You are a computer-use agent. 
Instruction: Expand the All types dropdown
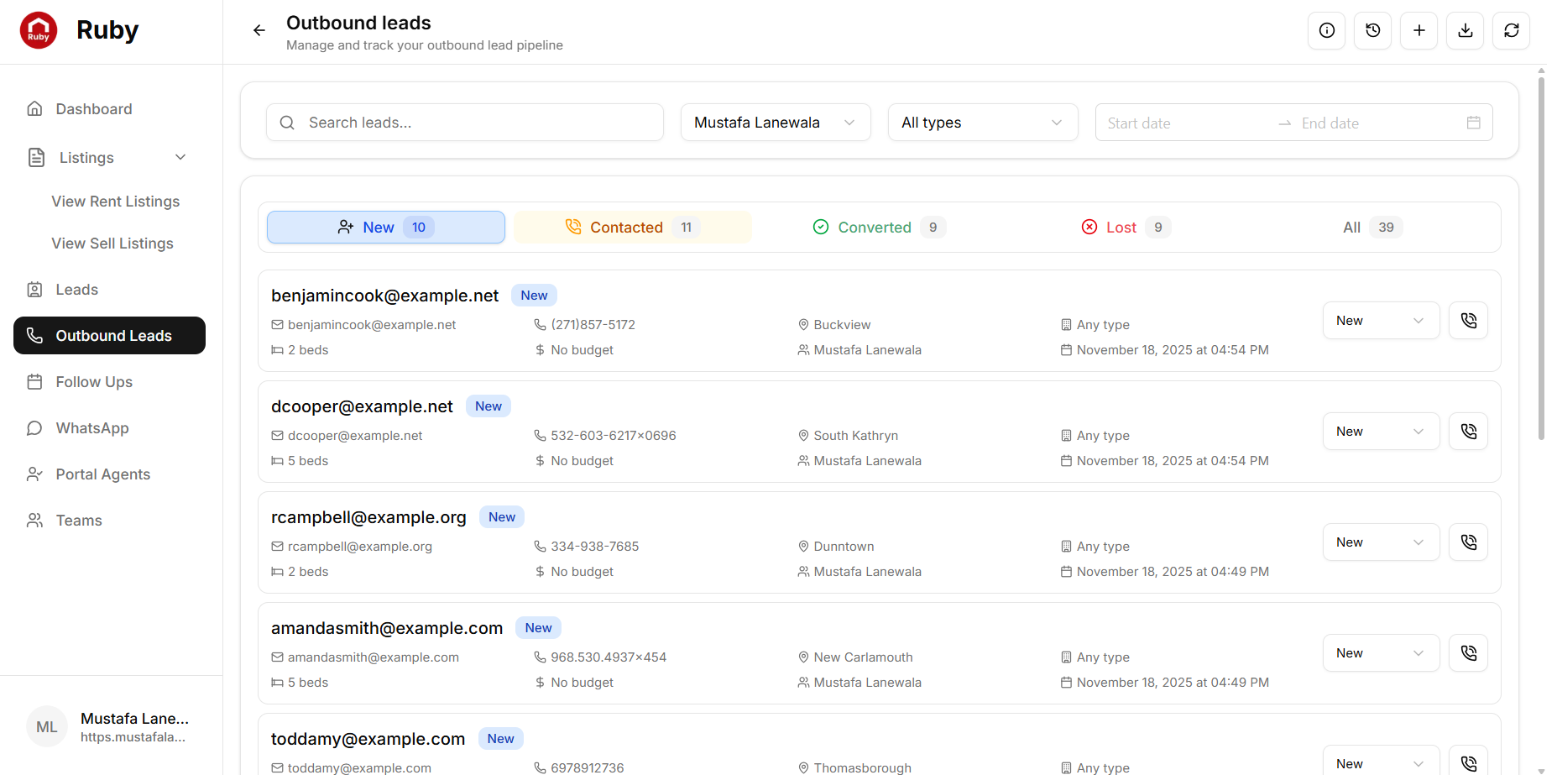[982, 122]
